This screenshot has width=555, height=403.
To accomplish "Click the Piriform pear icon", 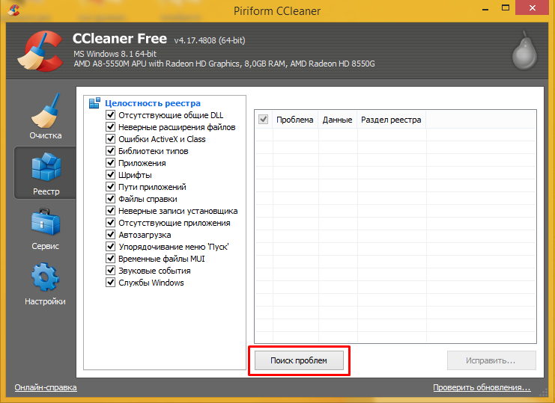I will click(524, 52).
